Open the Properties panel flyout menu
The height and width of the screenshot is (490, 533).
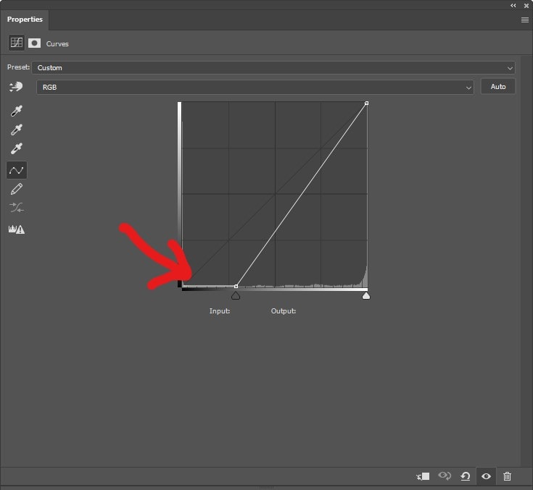[x=525, y=20]
